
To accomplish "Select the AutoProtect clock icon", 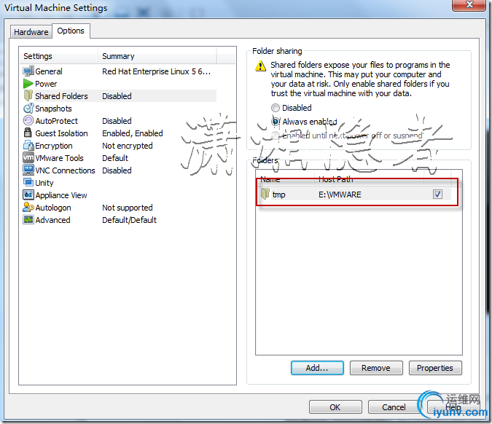I will point(28,120).
